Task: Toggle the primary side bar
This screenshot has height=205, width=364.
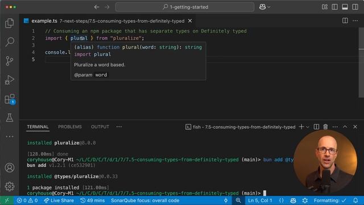Action: (335, 7)
